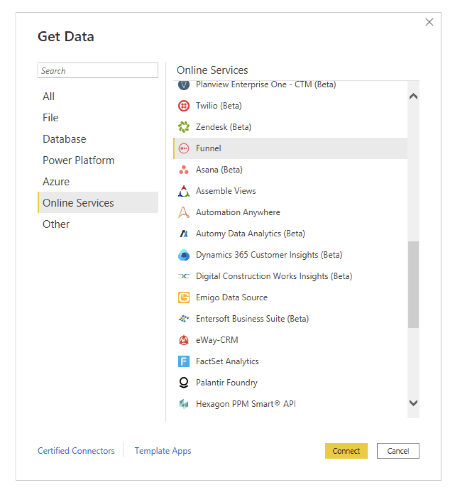Open the Power Platform category

point(78,160)
